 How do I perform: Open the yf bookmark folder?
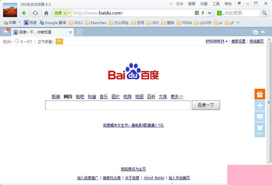click(x=229, y=22)
